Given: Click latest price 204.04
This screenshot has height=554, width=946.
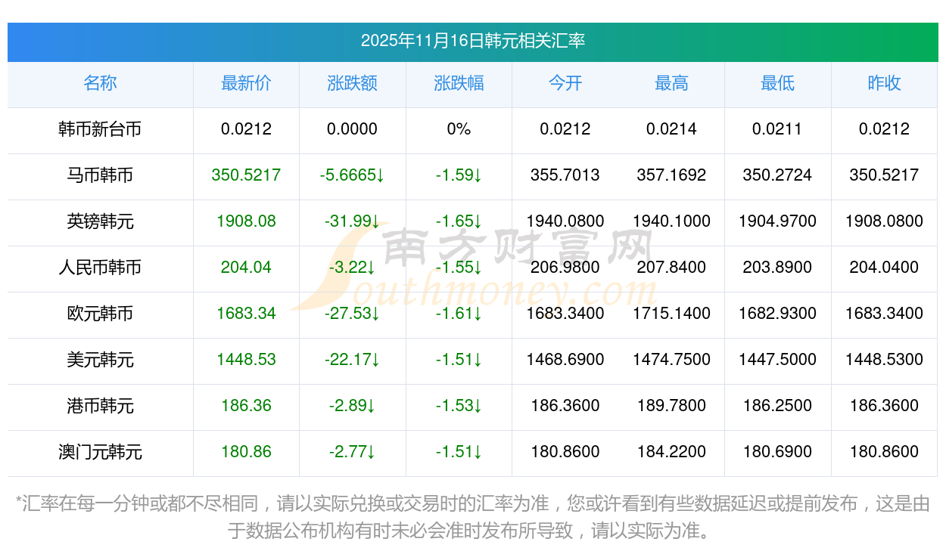Looking at the screenshot, I should 246,268.
